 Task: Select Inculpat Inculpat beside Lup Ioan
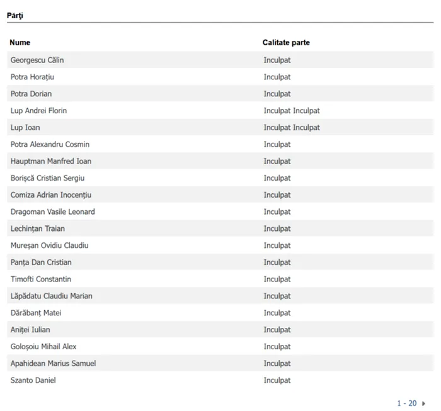tap(292, 128)
